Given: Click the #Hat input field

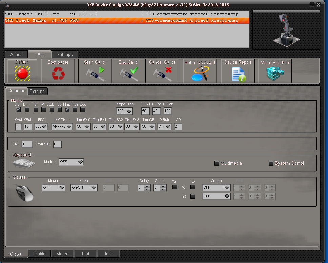Looking at the screenshot, I should (18, 126).
